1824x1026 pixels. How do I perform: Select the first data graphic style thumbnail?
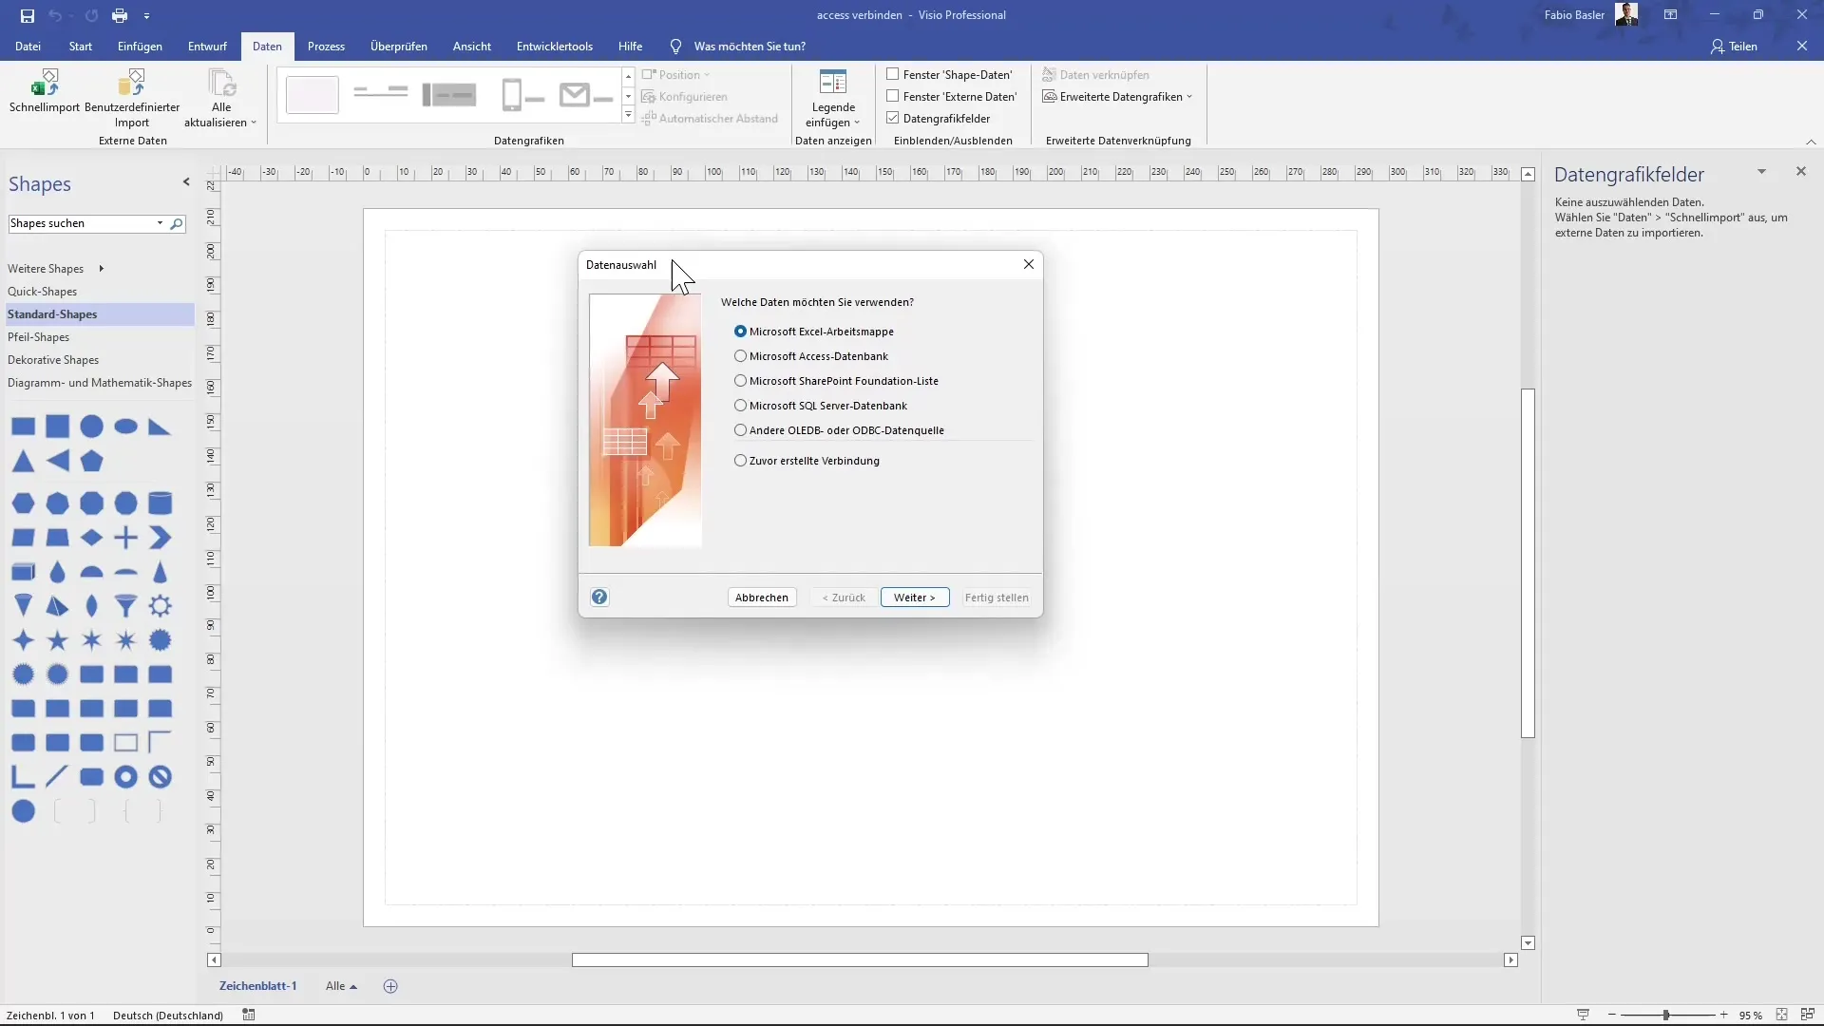click(313, 95)
